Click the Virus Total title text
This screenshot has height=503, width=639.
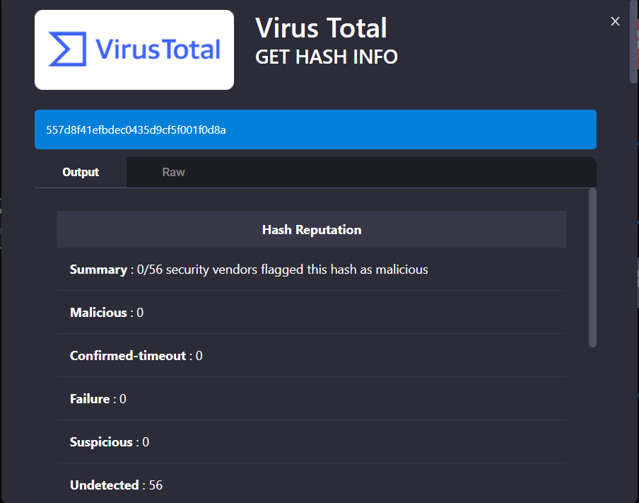coord(321,28)
